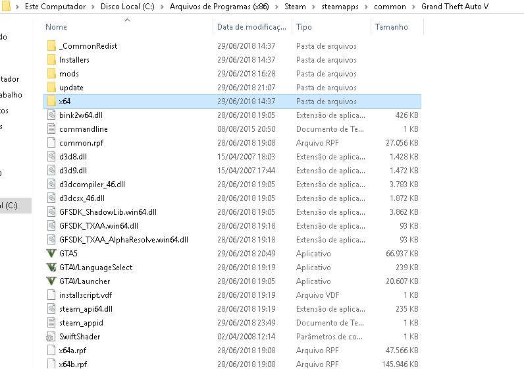Click Grand Theft Auto V breadcrumb segment
The height and width of the screenshot is (371, 524).
455,7
